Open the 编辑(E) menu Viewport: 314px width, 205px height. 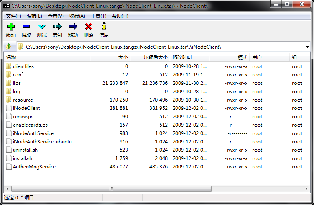coord(34,16)
